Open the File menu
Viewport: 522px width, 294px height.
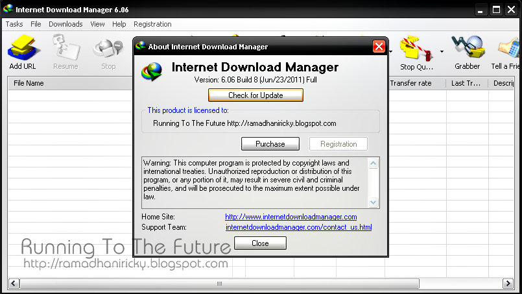click(36, 24)
